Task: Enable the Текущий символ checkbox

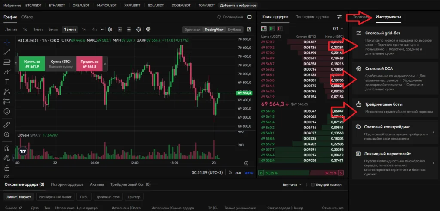Action: [313, 185]
